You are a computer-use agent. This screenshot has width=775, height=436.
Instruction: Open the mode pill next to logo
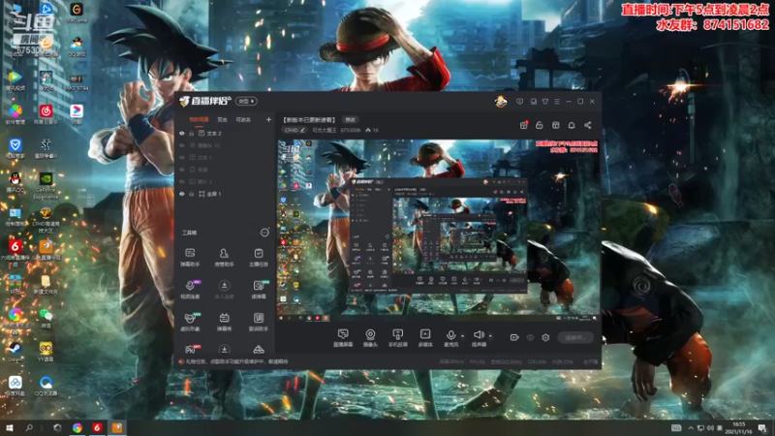point(246,102)
